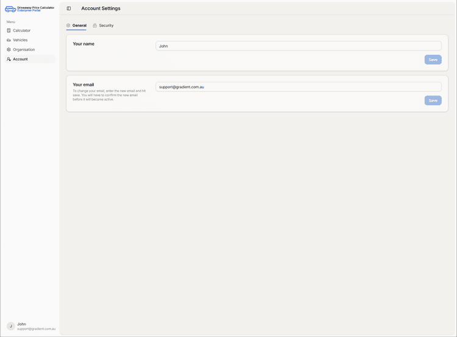
Task: Open the Calculator menu item
Action: coord(30,30)
